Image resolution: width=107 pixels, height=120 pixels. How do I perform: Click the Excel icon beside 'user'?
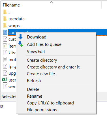coord(5,80)
